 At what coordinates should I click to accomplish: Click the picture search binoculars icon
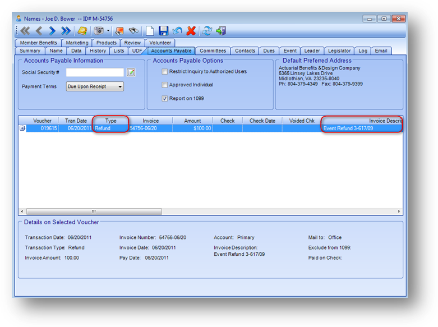(x=119, y=31)
